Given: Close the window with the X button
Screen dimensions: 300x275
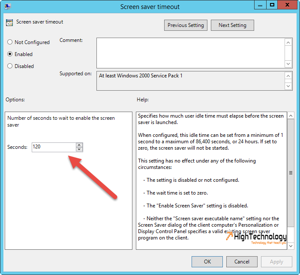Looking at the screenshot, I should tap(287, 5).
